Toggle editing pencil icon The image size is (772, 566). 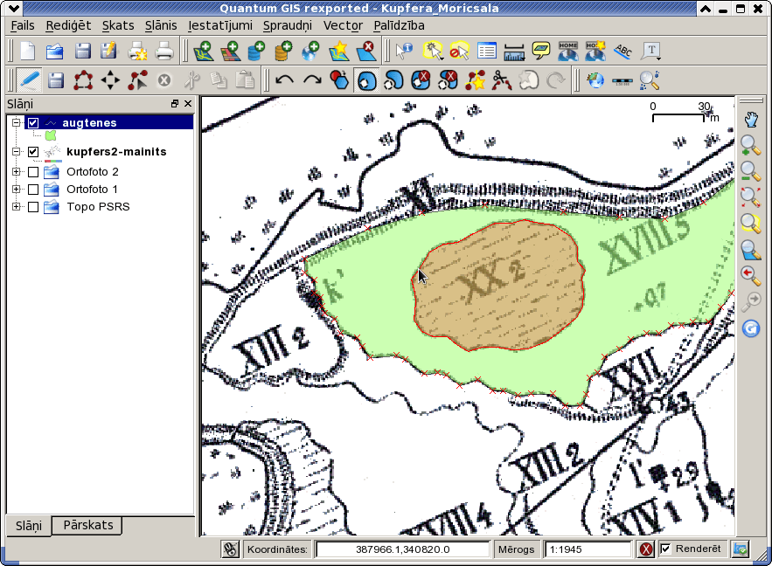point(30,80)
